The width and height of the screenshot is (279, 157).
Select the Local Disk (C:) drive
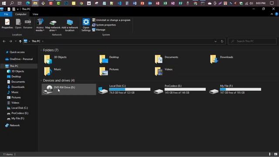125,89
